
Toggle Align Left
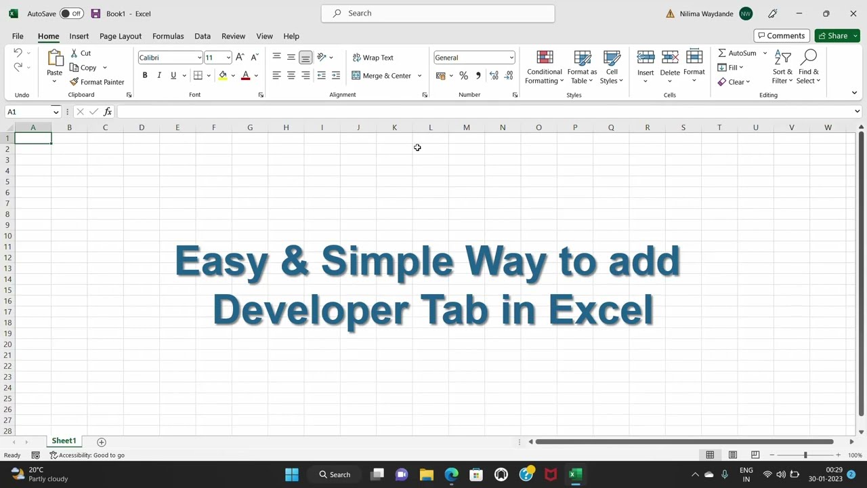pyautogui.click(x=276, y=75)
